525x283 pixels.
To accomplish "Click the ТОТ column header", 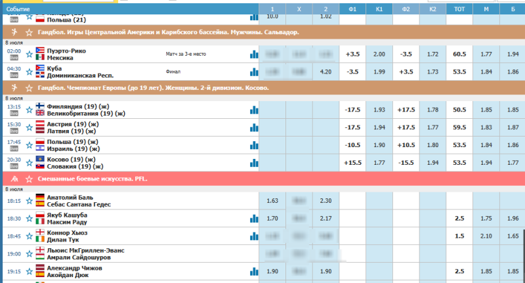I will 457,9.
